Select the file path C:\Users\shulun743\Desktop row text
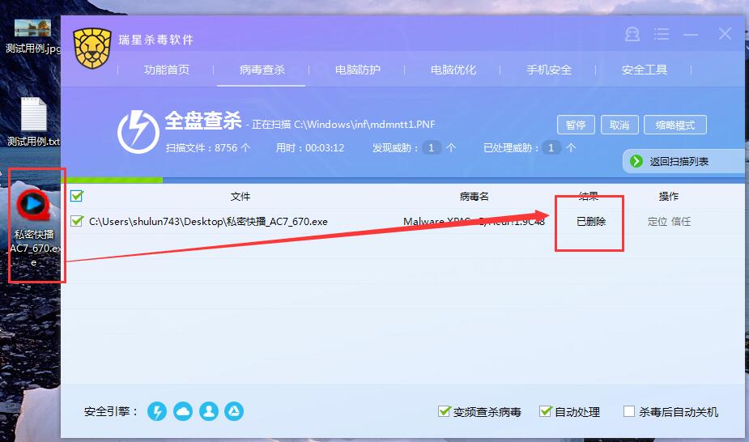 tap(208, 222)
